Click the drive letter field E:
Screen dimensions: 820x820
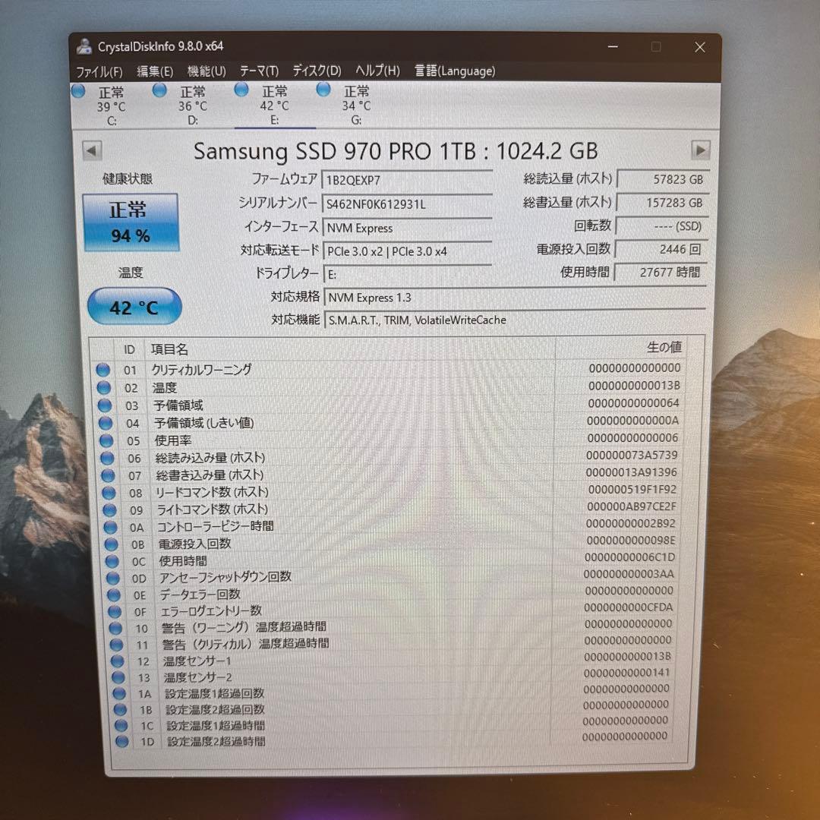click(x=408, y=275)
